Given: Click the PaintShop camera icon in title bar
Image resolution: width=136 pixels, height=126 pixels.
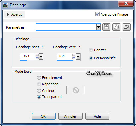Looking at the screenshot, I should (5, 5).
